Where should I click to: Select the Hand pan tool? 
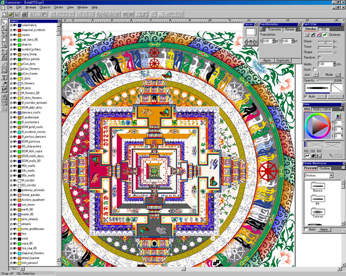[x=4, y=39]
